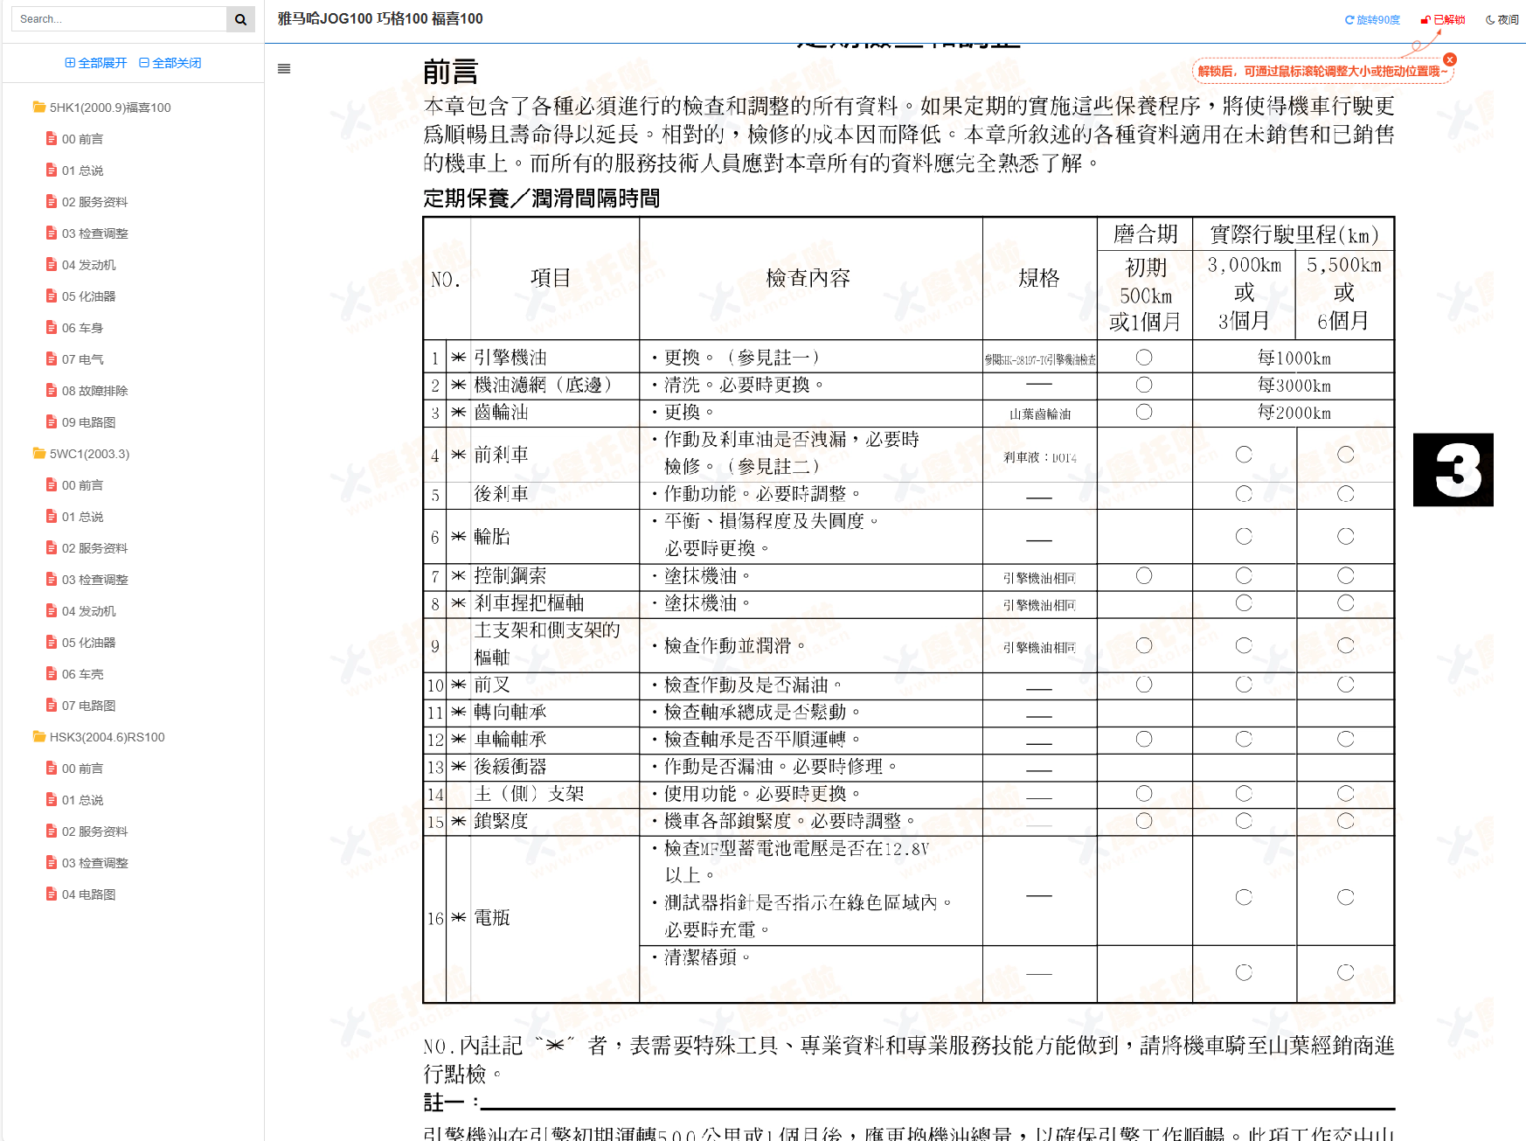Open 01 总说 under 5WC1 folder
This screenshot has height=1141, width=1526.
click(75, 517)
